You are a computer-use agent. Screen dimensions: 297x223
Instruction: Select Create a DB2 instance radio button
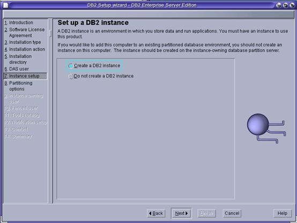[71, 66]
